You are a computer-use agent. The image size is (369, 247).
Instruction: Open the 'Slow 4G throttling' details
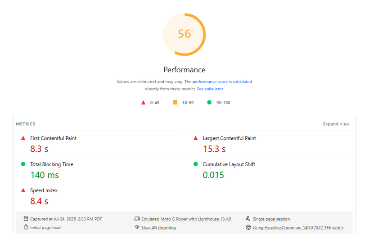[158, 228]
